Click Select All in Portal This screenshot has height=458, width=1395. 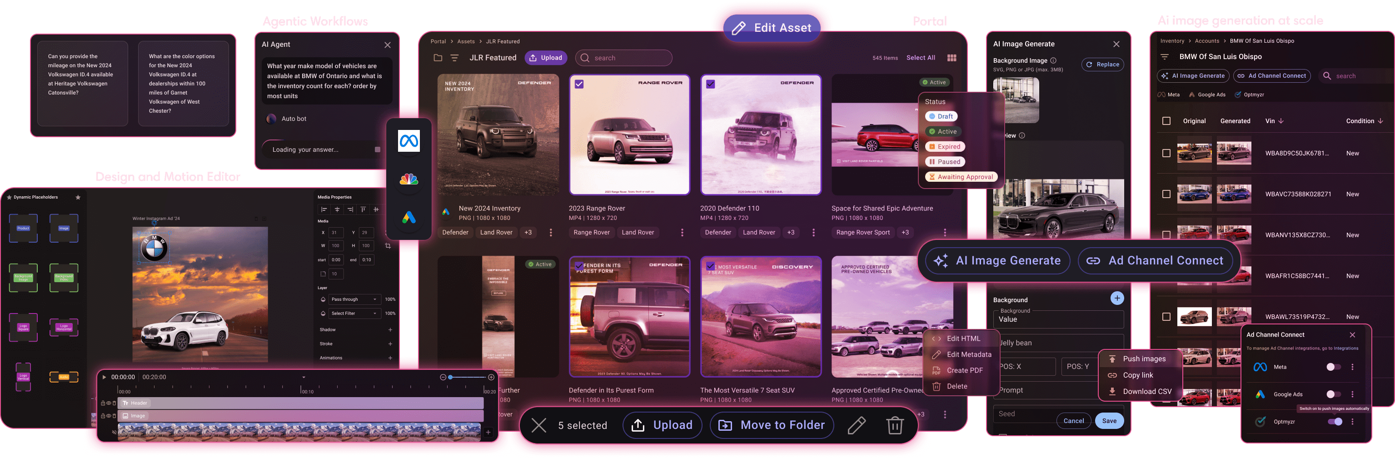point(921,58)
